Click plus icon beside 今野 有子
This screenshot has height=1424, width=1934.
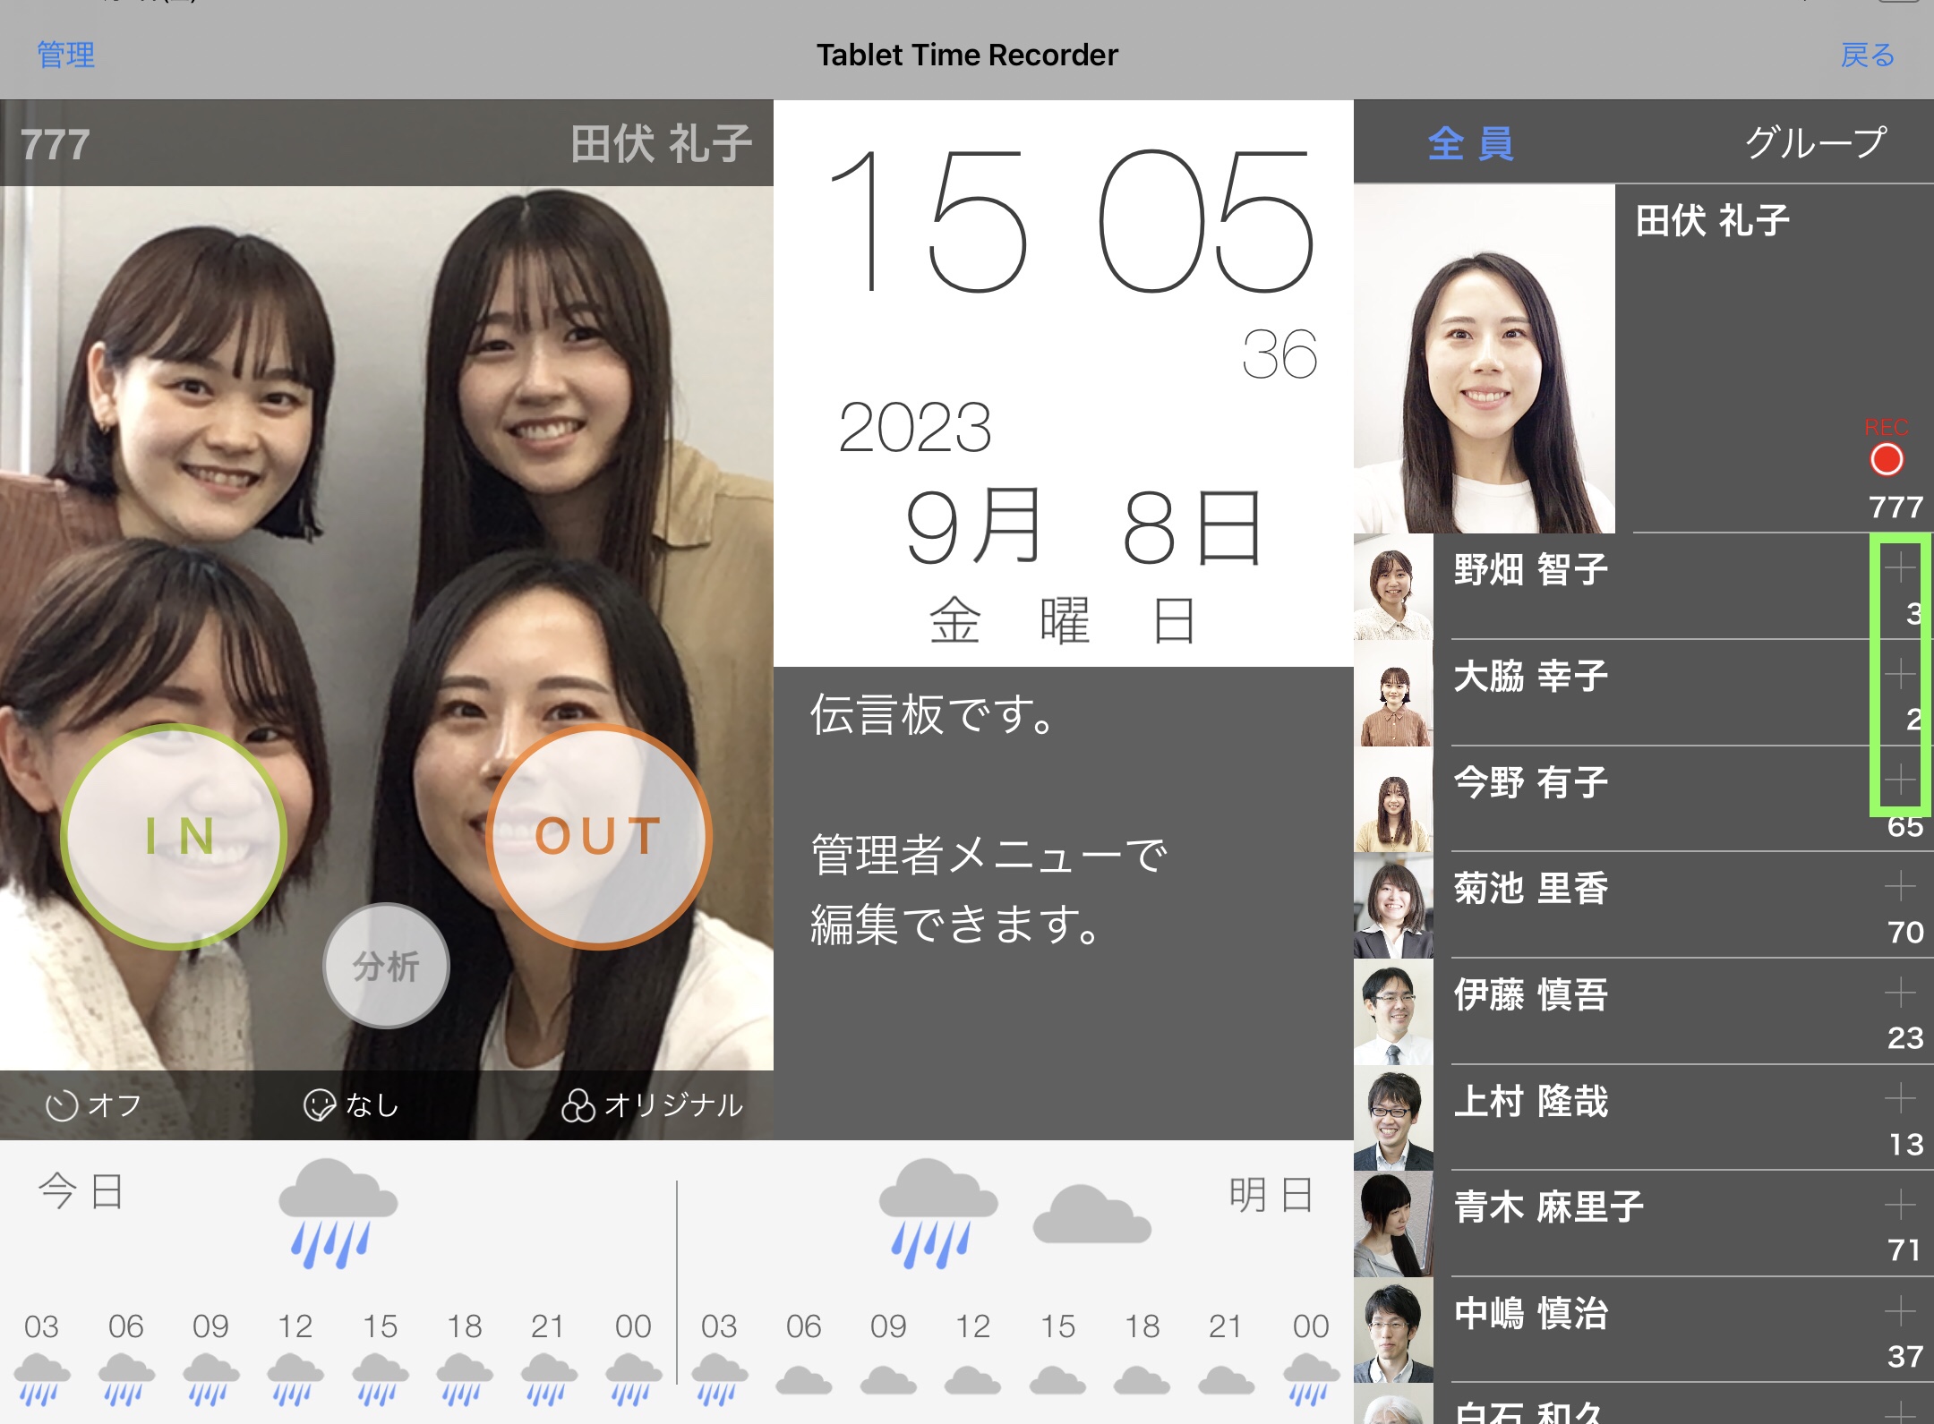(1899, 780)
